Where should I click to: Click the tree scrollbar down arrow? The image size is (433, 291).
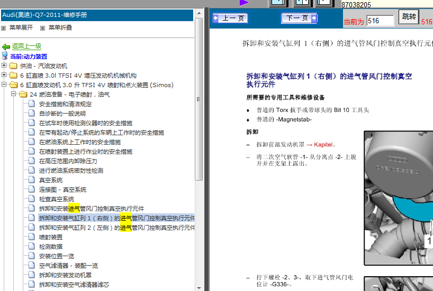[x=199, y=288]
